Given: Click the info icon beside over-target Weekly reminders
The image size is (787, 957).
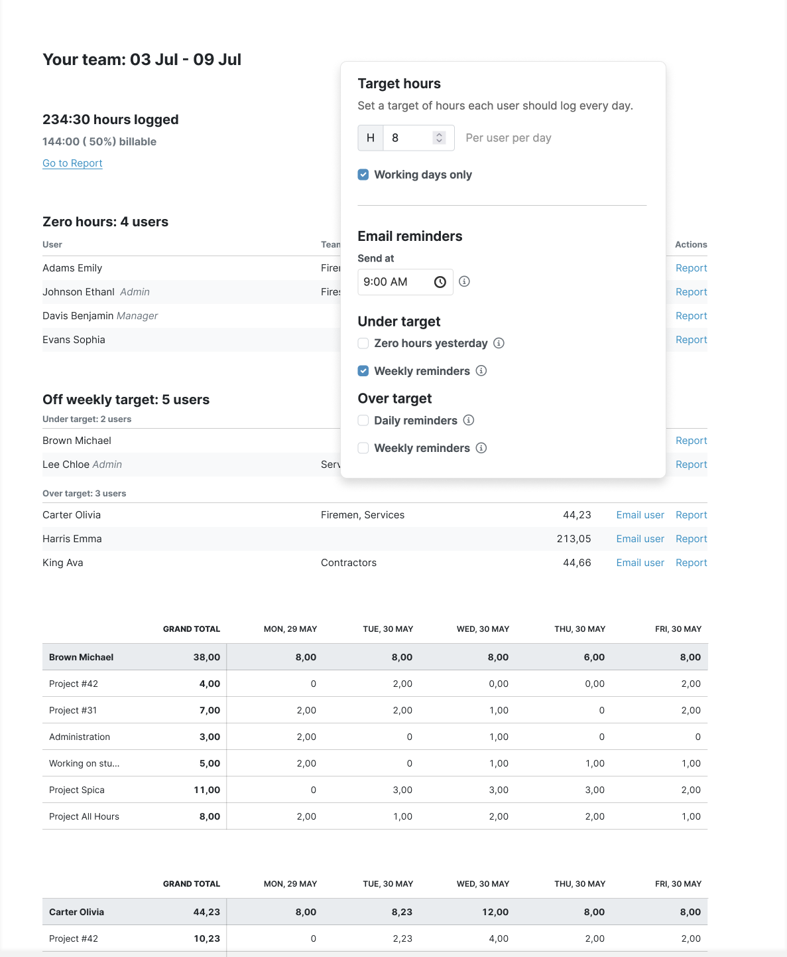Looking at the screenshot, I should coord(481,448).
